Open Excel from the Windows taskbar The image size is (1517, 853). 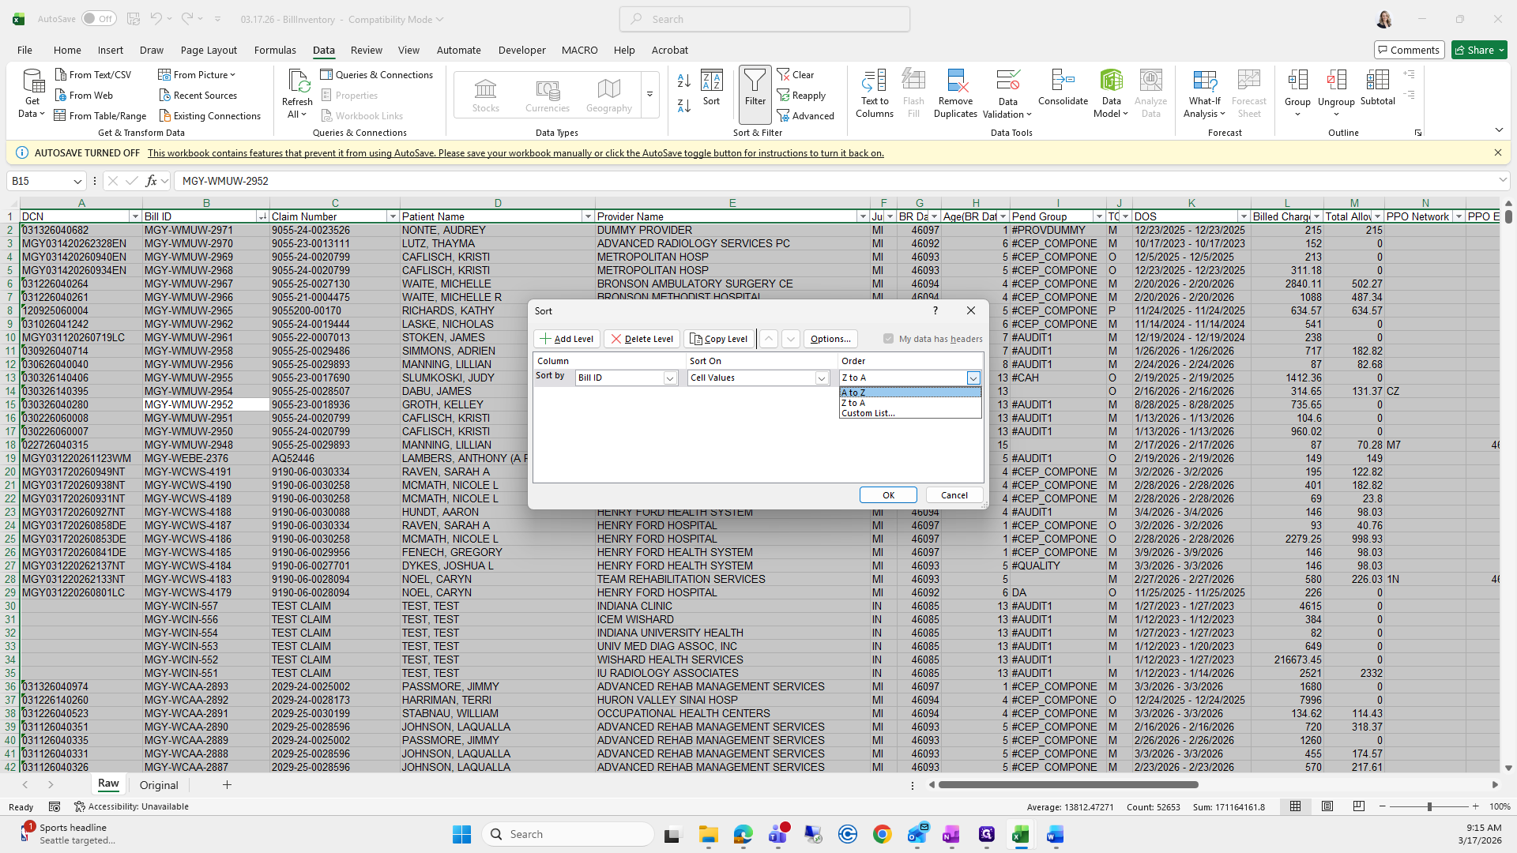click(x=1020, y=834)
